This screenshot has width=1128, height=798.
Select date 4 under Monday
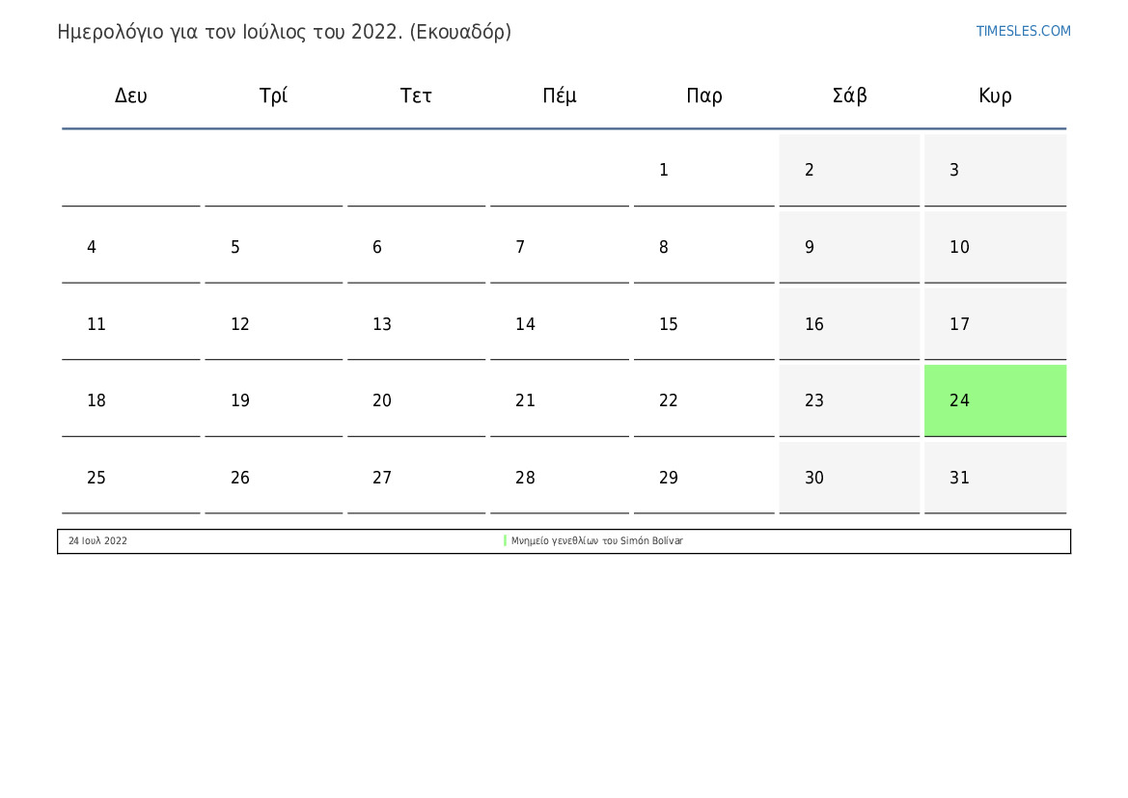(131, 247)
